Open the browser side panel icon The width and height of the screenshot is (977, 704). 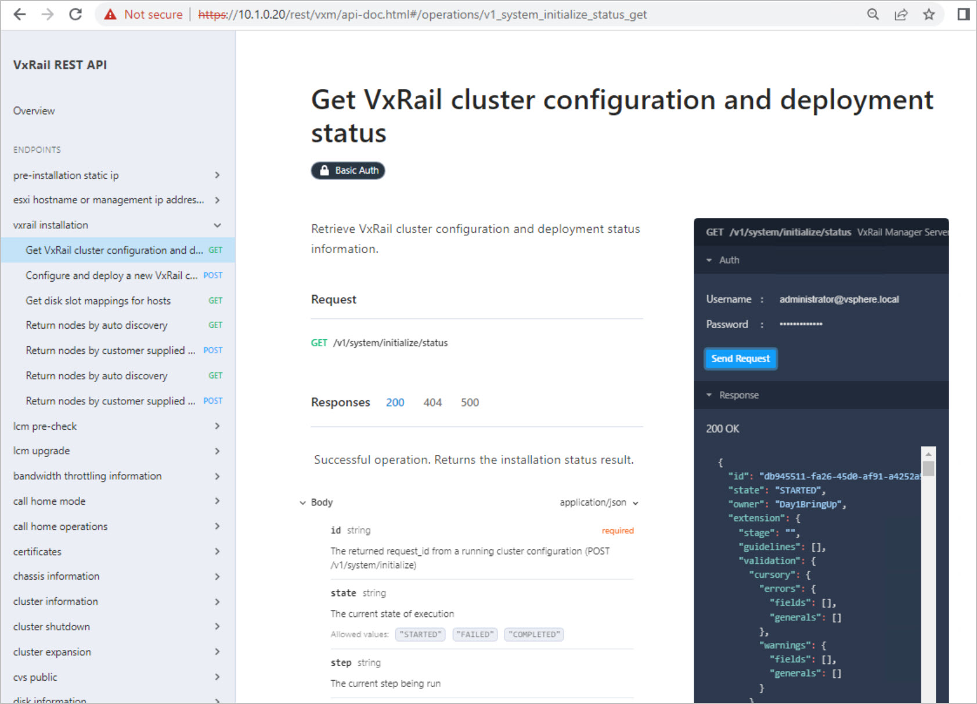coord(963,15)
